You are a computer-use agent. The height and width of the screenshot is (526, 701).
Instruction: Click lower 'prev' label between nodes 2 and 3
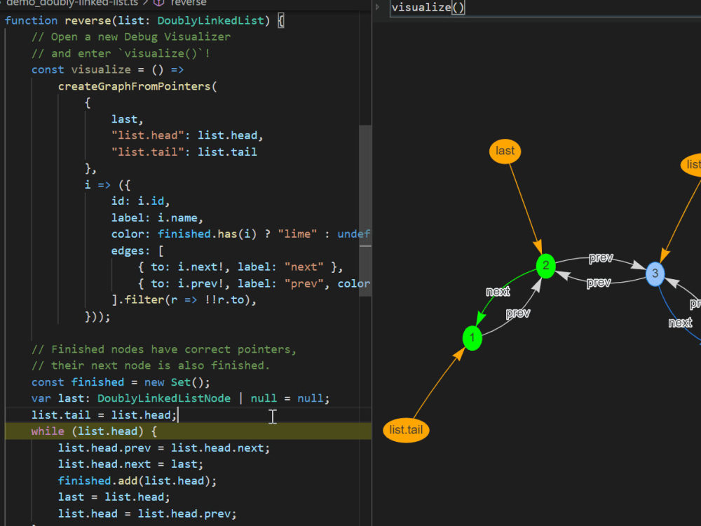point(599,283)
